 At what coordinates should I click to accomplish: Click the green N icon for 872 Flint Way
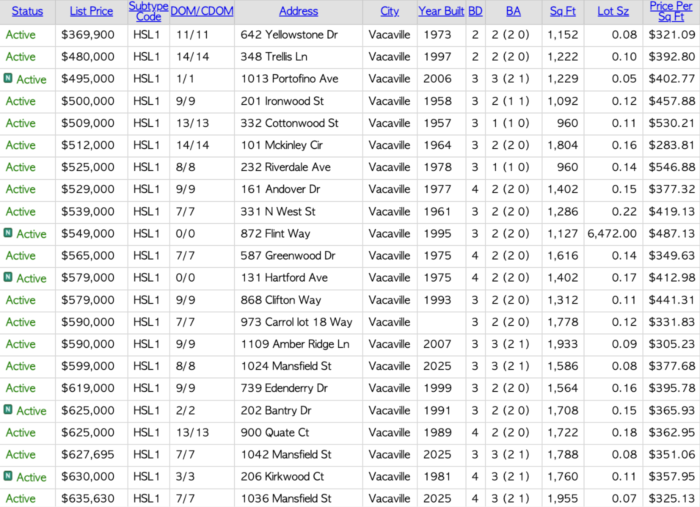[8, 232]
